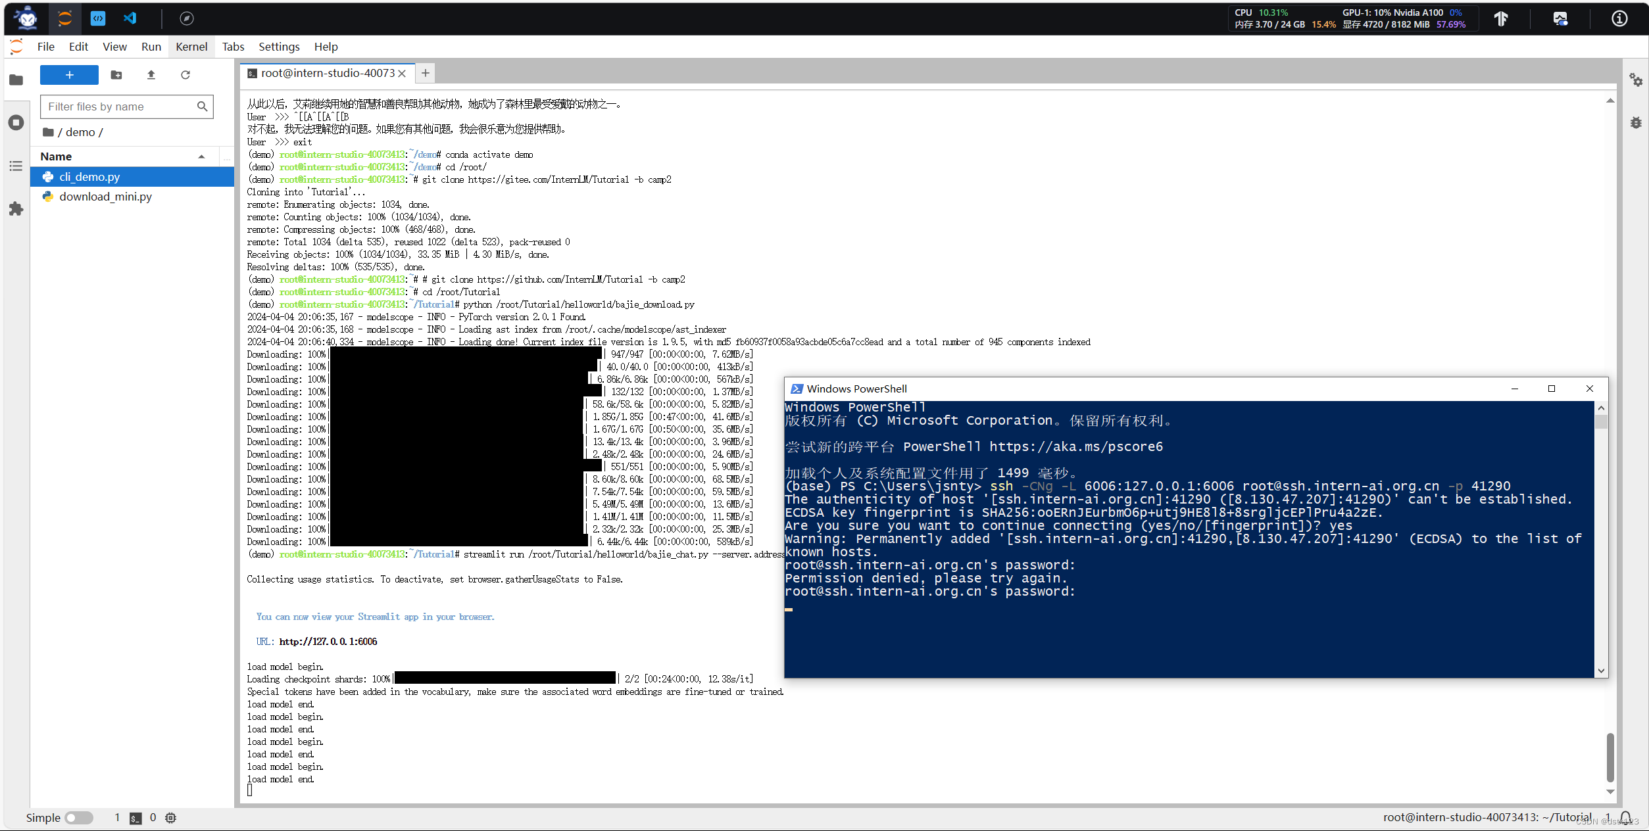Sort files by clicking Name column arrow

[201, 156]
